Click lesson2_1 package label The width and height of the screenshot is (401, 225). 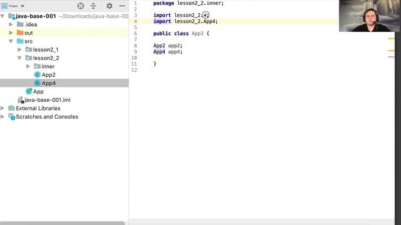pyautogui.click(x=46, y=49)
